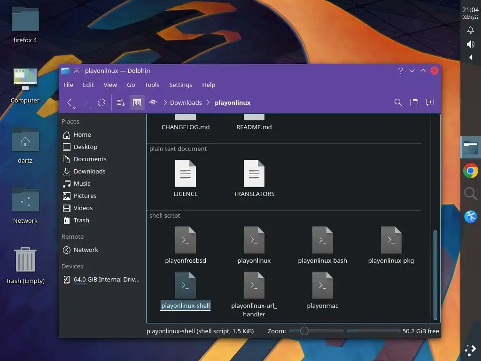Adjust the Zoom slider handle
The height and width of the screenshot is (361, 481).
(x=304, y=331)
